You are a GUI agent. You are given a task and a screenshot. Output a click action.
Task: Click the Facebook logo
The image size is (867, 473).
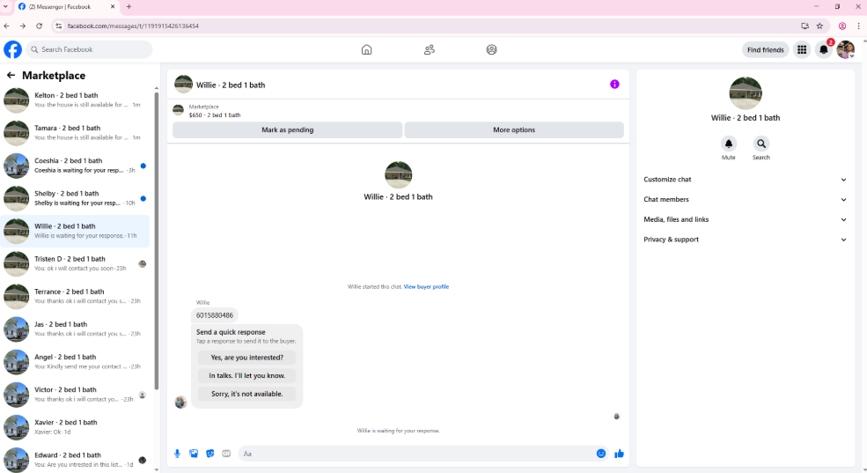click(x=12, y=49)
